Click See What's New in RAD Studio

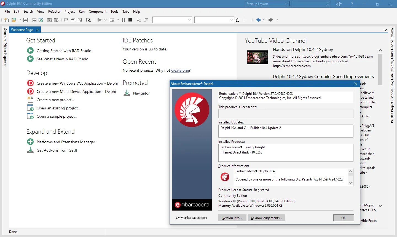[x=62, y=59]
